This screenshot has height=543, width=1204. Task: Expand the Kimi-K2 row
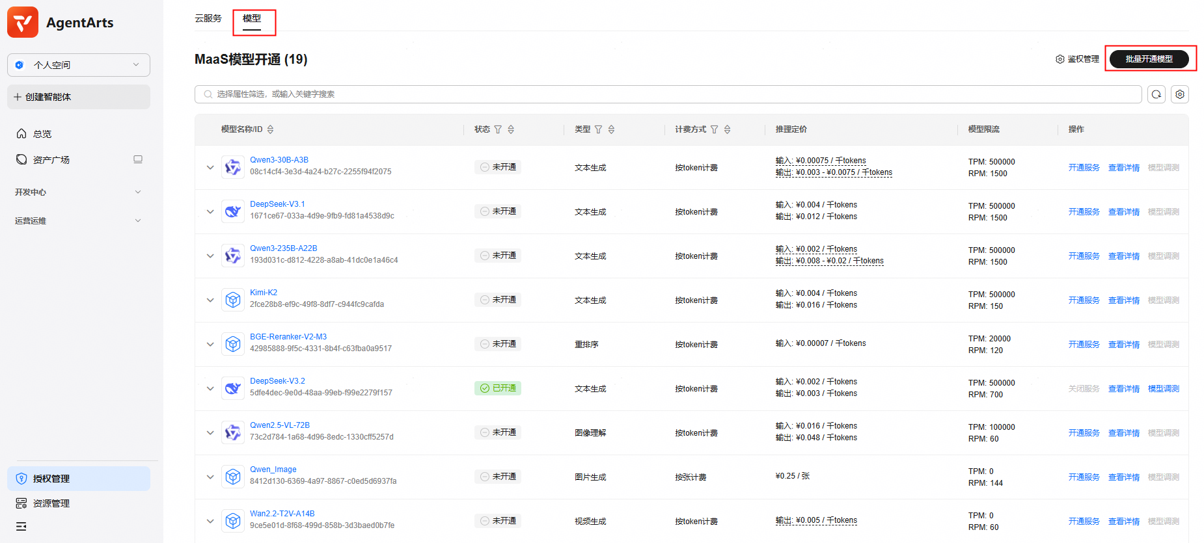click(210, 300)
